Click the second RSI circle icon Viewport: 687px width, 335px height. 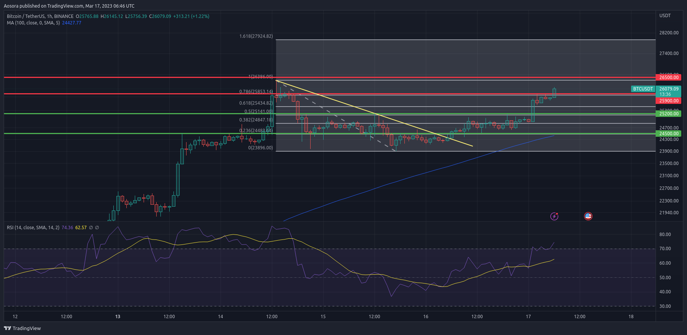pyautogui.click(x=97, y=228)
